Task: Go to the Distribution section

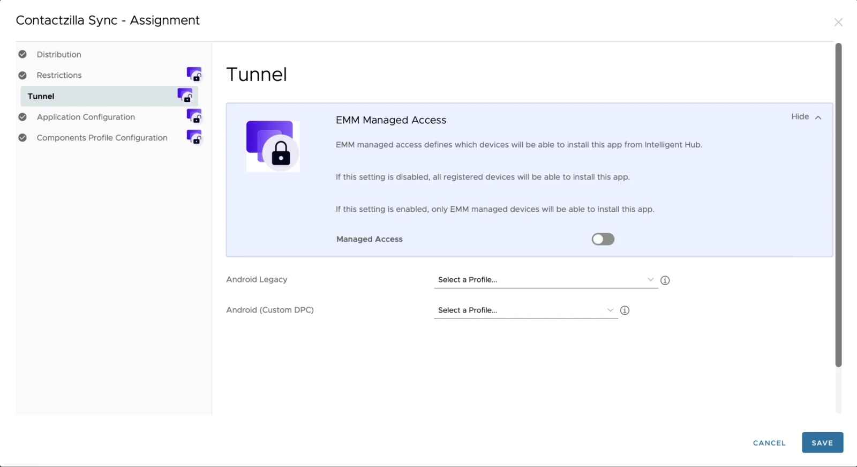Action: point(59,54)
